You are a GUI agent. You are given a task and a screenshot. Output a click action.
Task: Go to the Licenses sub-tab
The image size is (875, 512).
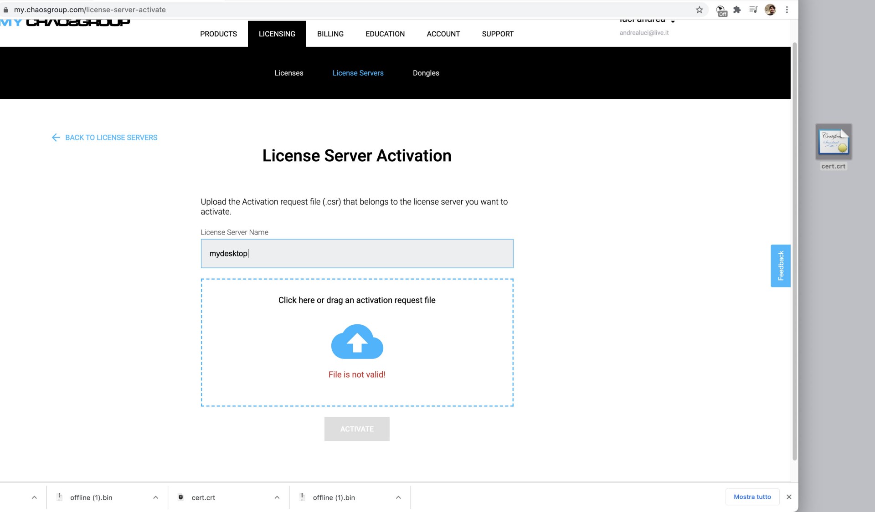288,73
